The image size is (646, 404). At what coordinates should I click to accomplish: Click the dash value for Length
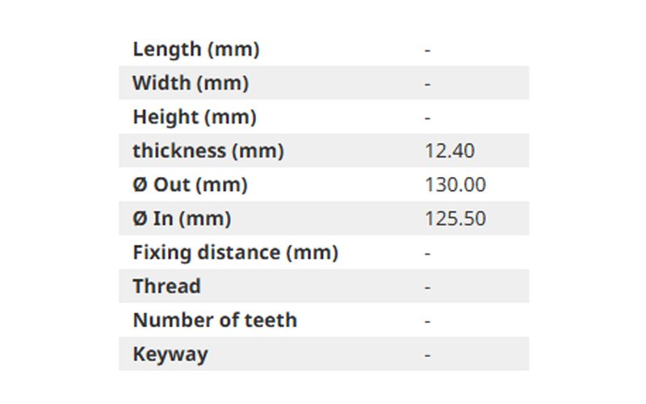click(428, 50)
